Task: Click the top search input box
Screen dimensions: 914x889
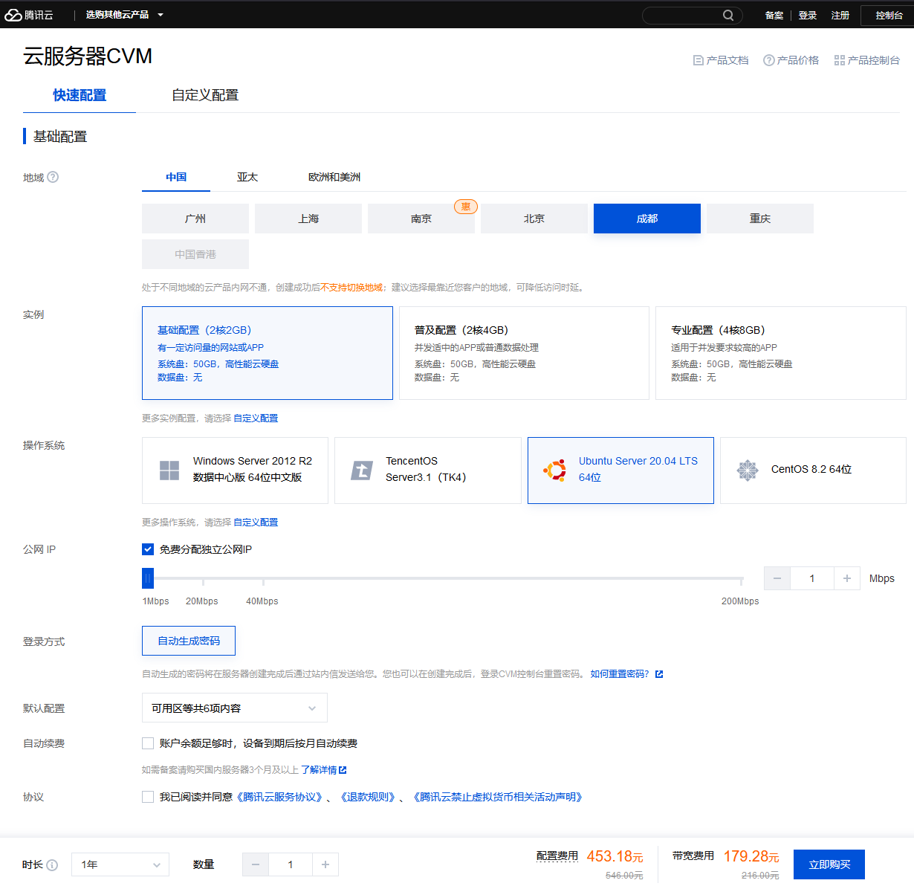Action: 693,15
